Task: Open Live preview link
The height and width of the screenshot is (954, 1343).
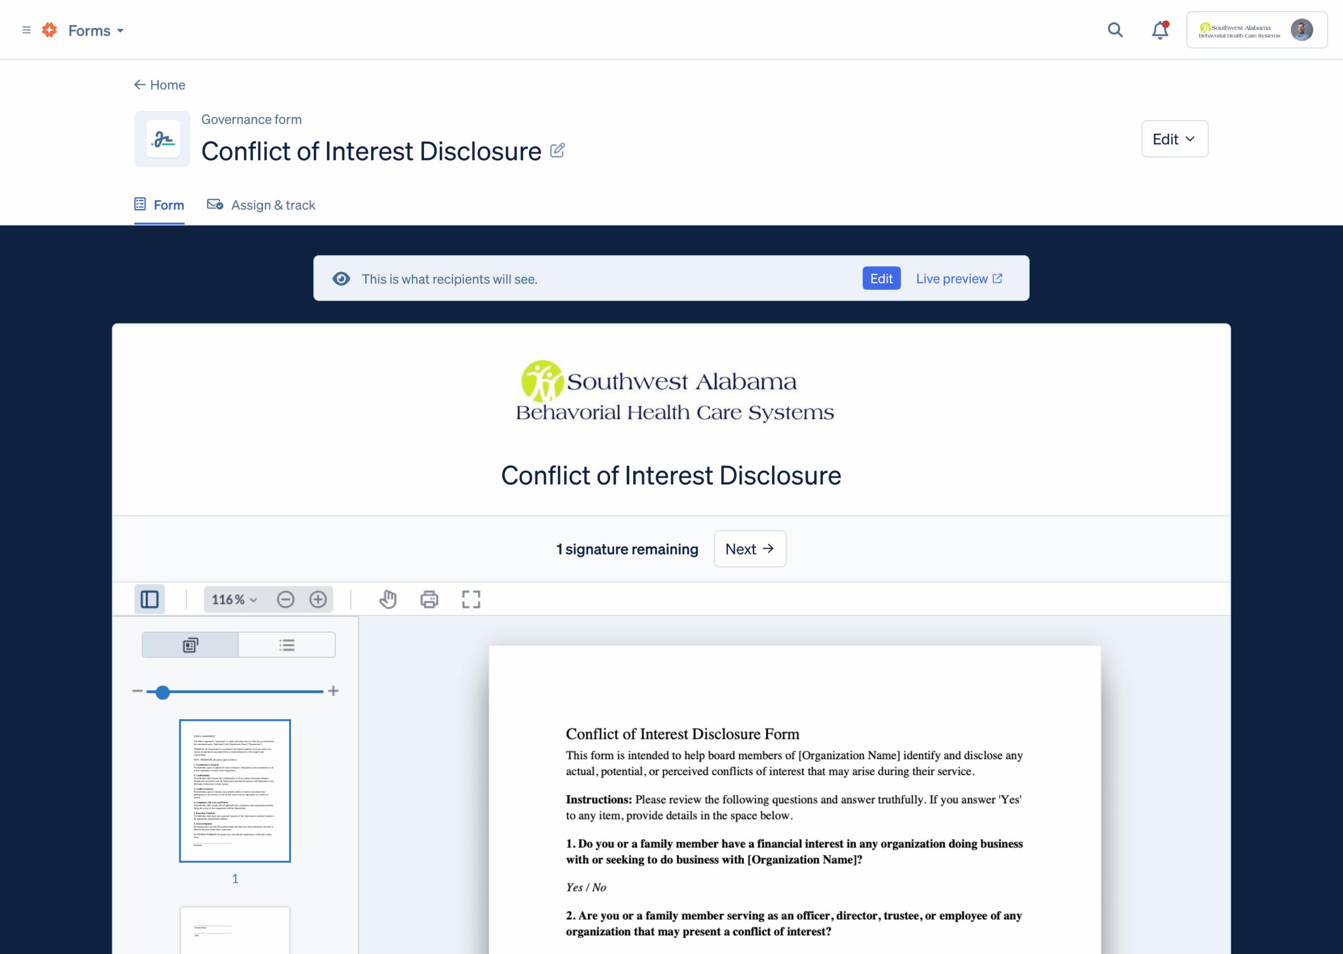Action: (x=959, y=278)
